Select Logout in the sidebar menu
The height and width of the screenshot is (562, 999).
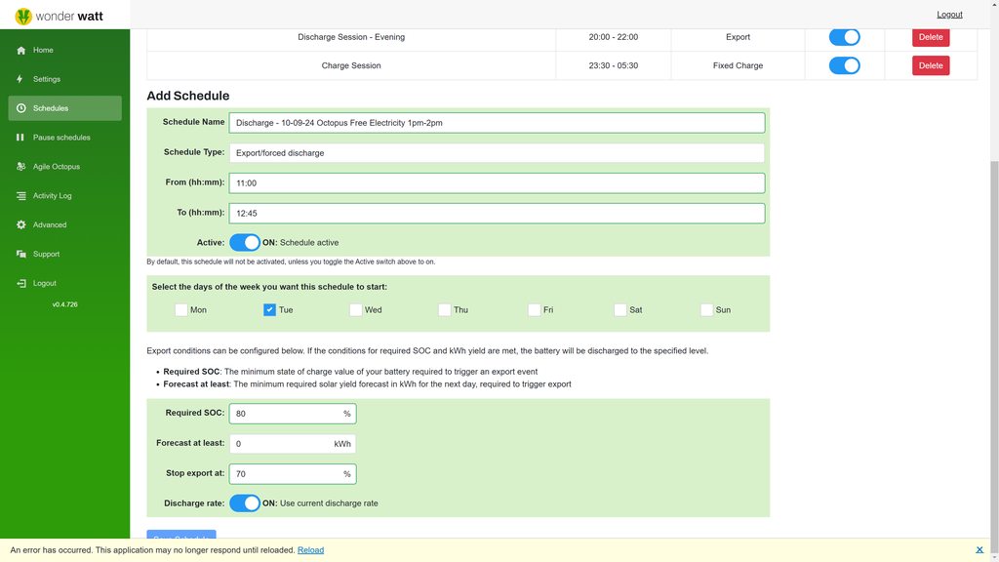[x=44, y=284]
